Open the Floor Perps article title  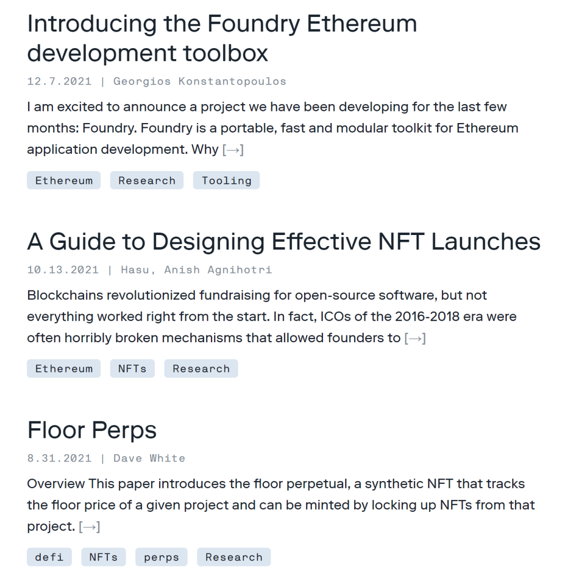(x=92, y=430)
